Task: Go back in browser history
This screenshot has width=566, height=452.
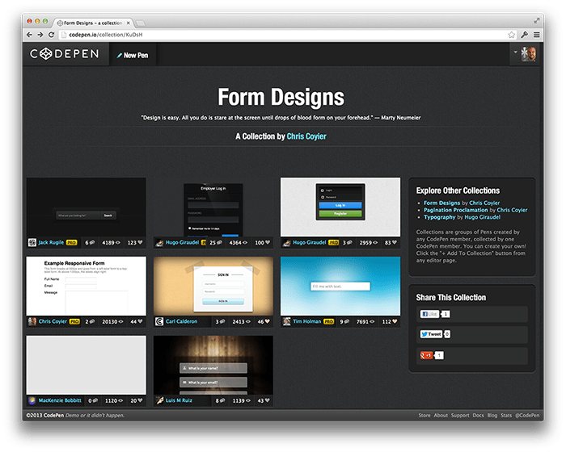Action: coord(30,35)
